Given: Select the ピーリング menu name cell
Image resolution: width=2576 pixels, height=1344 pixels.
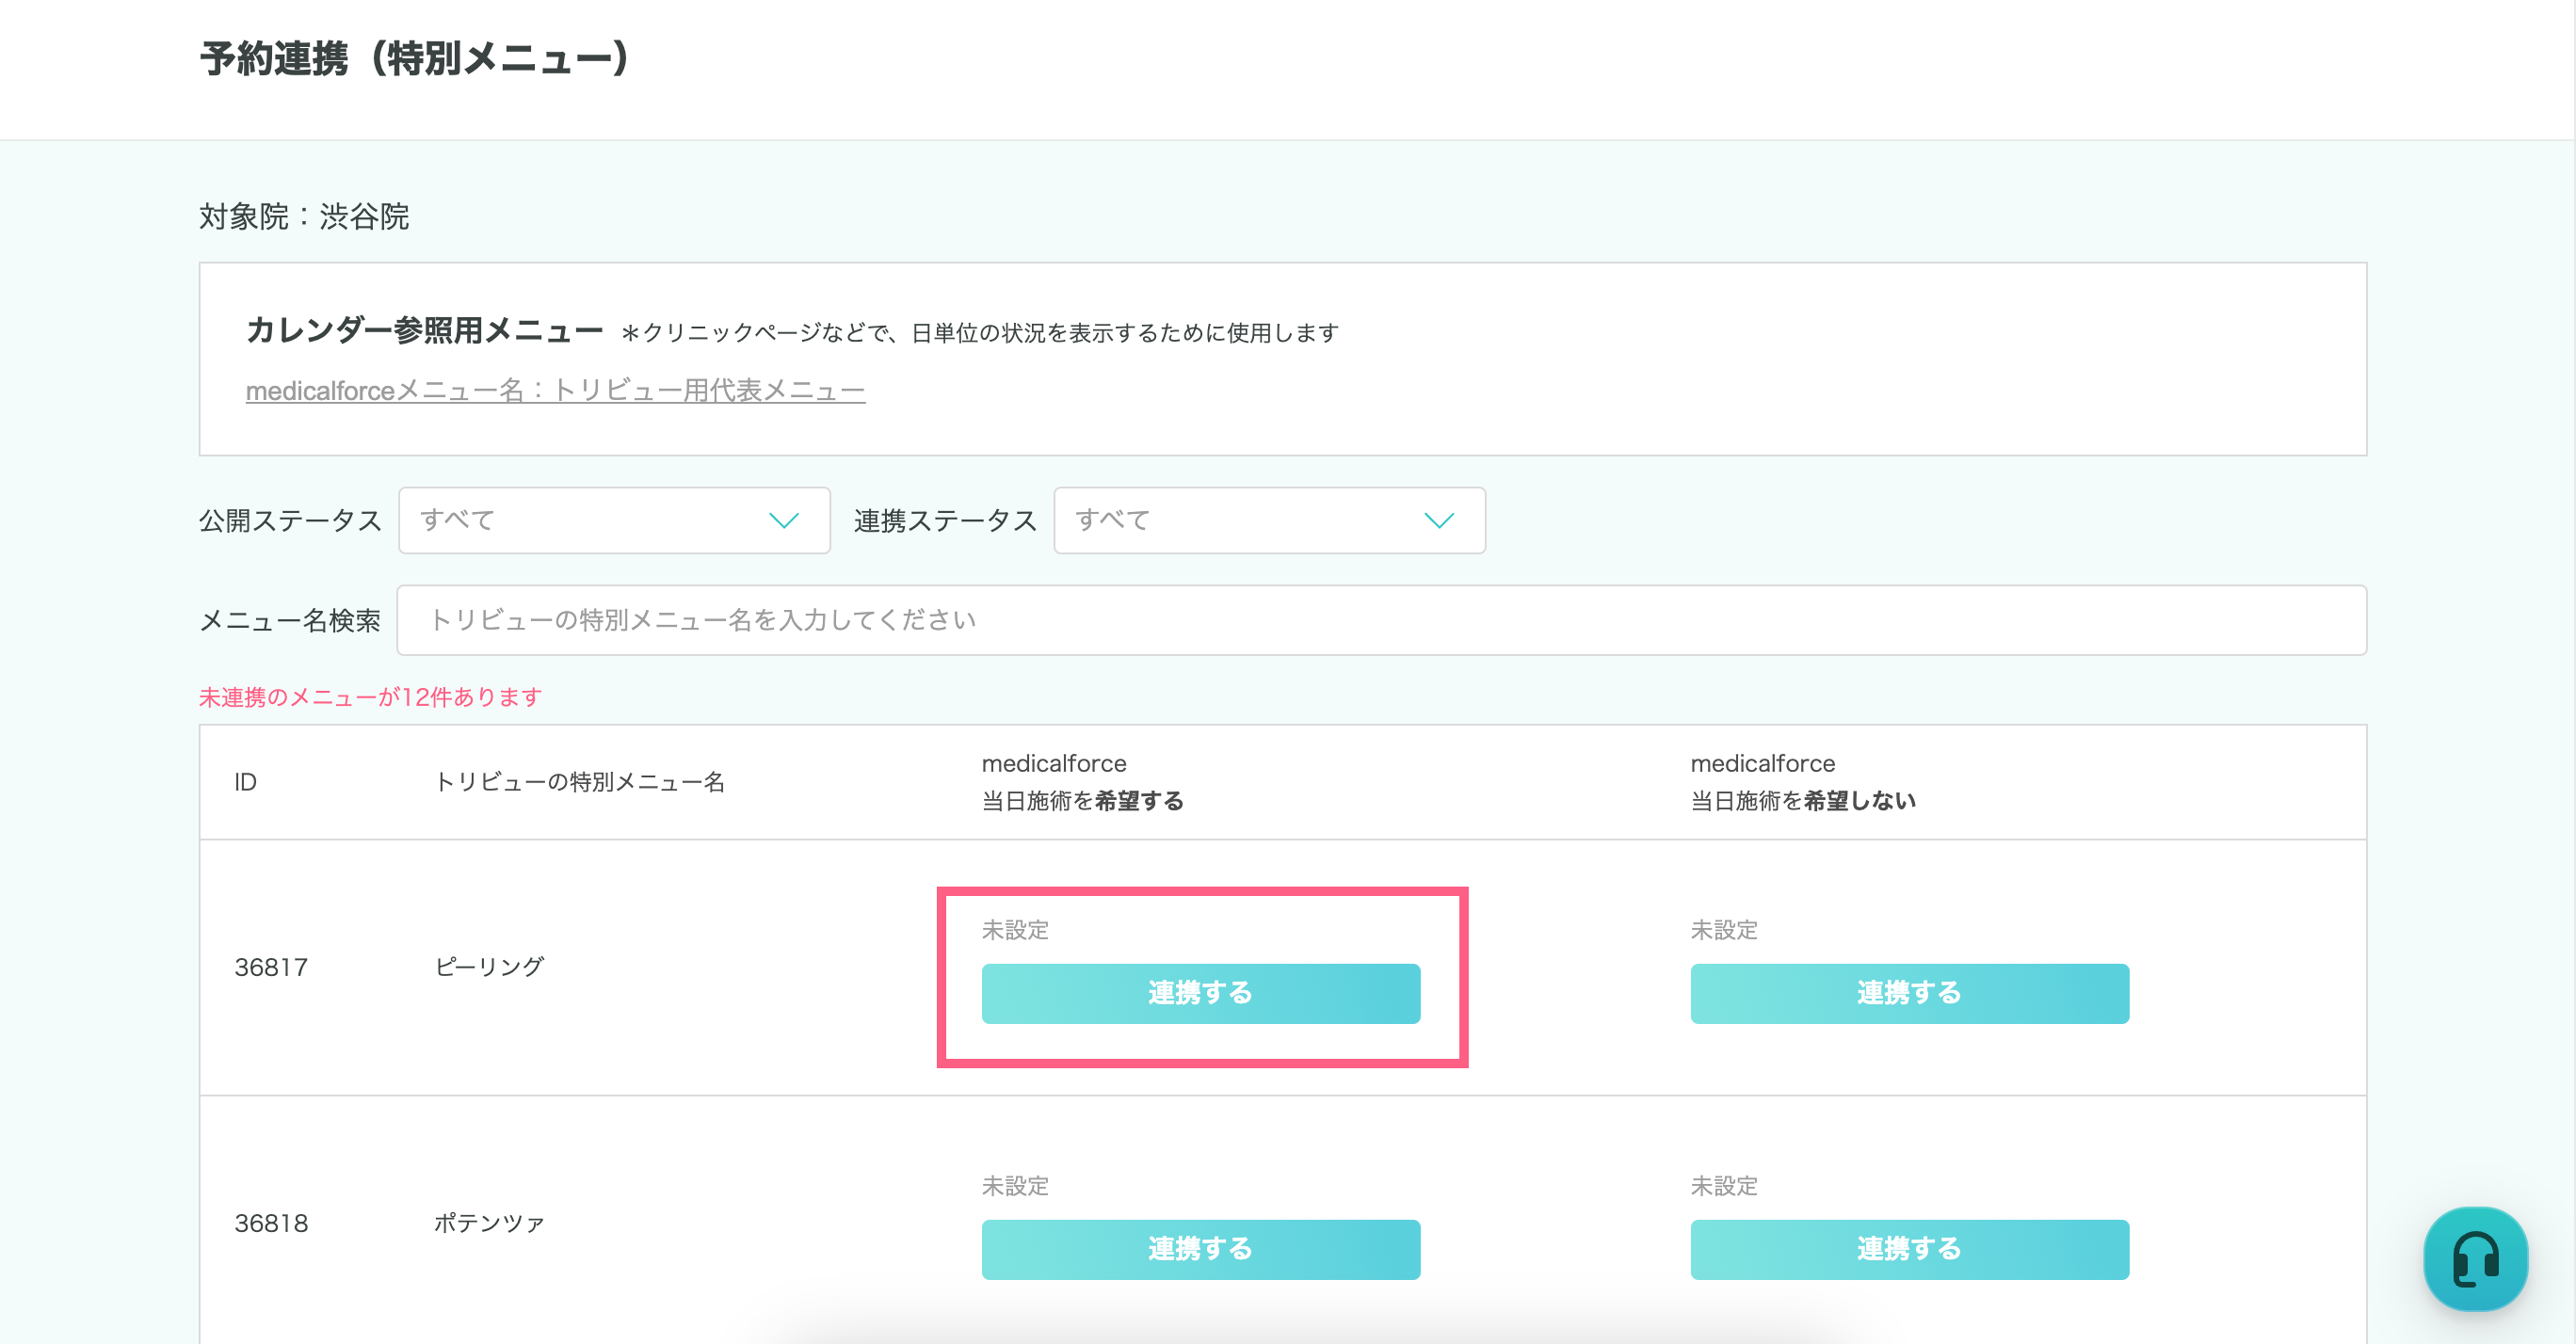Looking at the screenshot, I should (489, 967).
